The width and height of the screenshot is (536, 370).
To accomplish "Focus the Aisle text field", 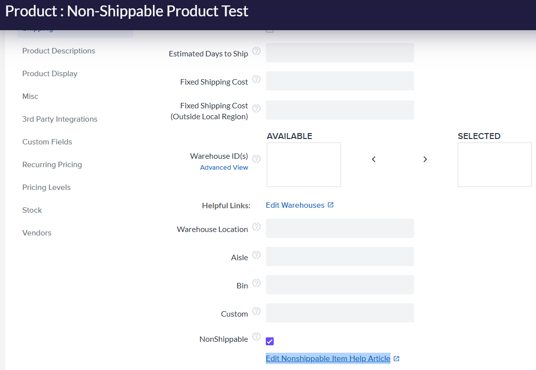I will click(340, 257).
